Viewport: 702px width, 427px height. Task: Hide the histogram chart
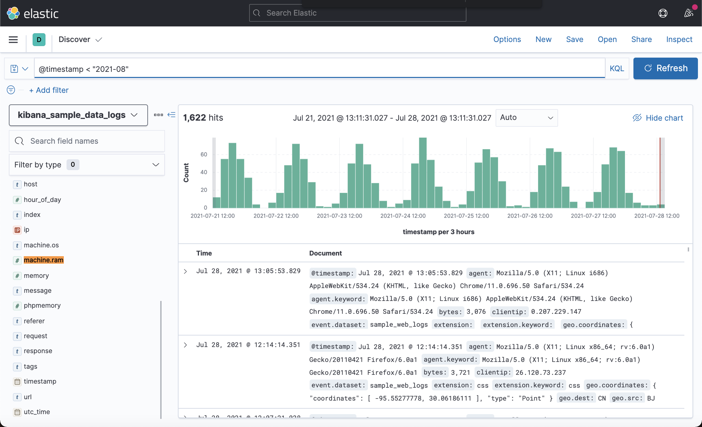tap(658, 118)
